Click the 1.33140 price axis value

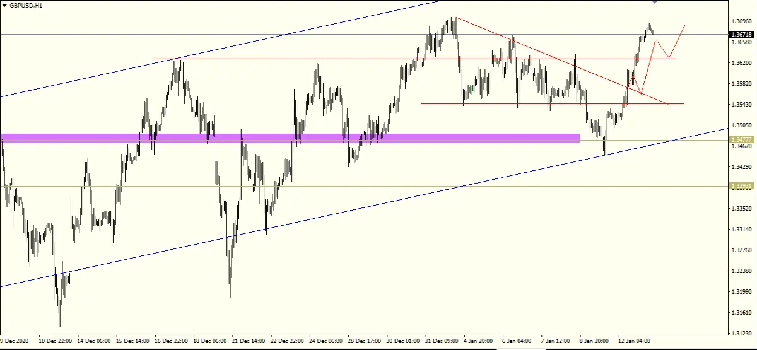(x=741, y=230)
